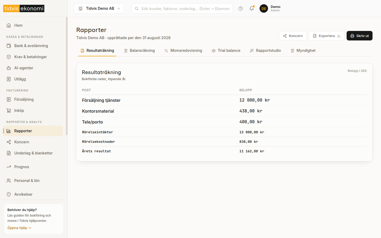Image resolution: width=381 pixels, height=238 pixels.
Task: Click the Koncern share button in header
Action: coord(293,36)
